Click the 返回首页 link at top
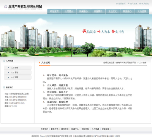The width and height of the screenshot is (152, 140). (122, 3)
